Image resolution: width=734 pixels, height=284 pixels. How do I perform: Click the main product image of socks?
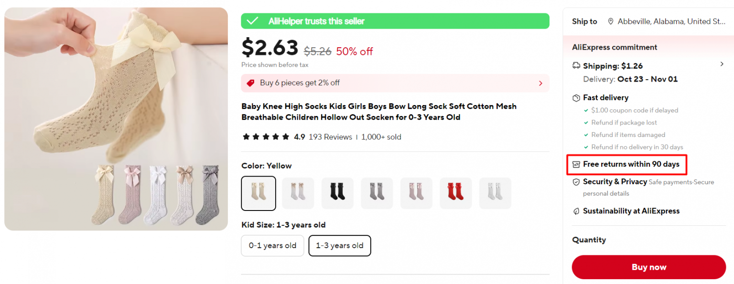pyautogui.click(x=116, y=119)
